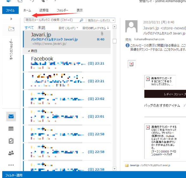Viewport: 186px width, 178px height.
Task: Open the 現在のメールボックス scope dropdown
Action: [x=101, y=20]
